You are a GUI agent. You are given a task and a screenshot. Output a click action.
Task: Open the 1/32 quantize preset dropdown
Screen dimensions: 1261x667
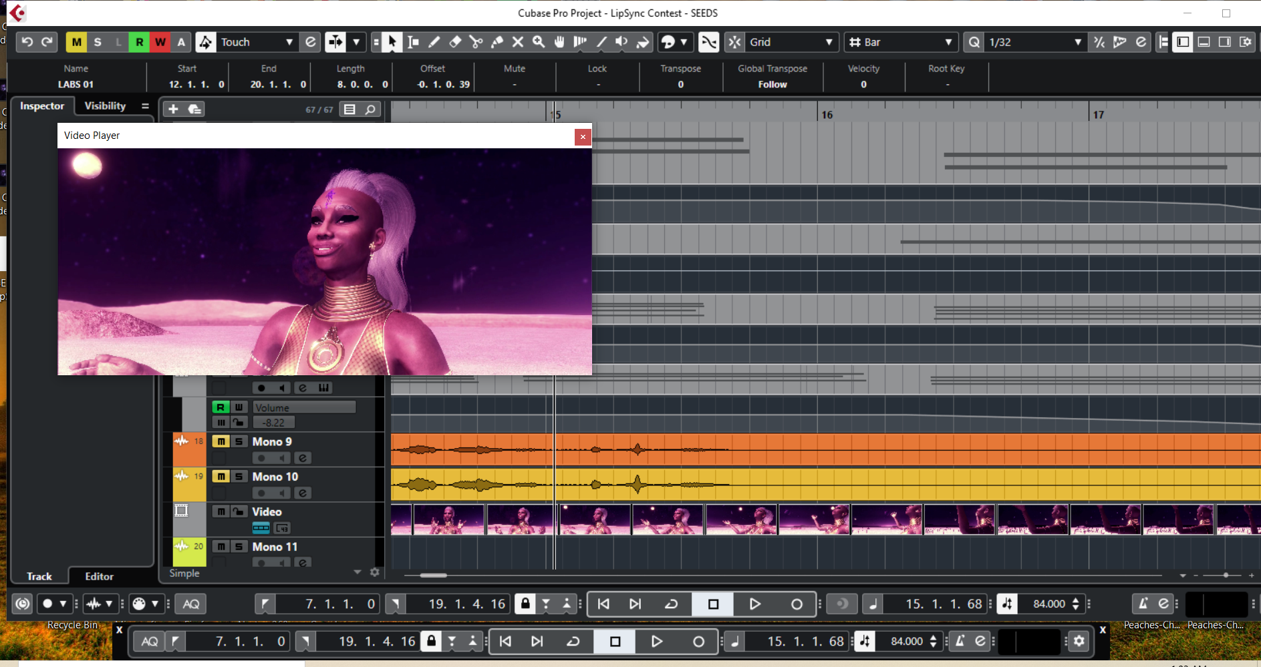1034,42
